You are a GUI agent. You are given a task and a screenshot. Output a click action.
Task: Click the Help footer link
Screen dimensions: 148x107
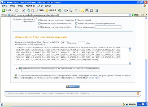click(76, 93)
